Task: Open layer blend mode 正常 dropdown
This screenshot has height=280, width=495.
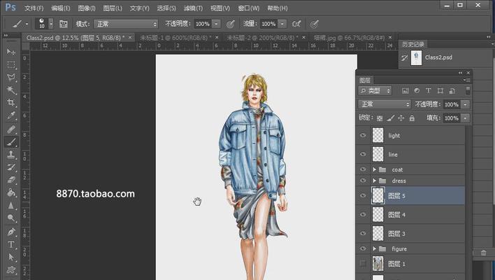Action: click(385, 104)
